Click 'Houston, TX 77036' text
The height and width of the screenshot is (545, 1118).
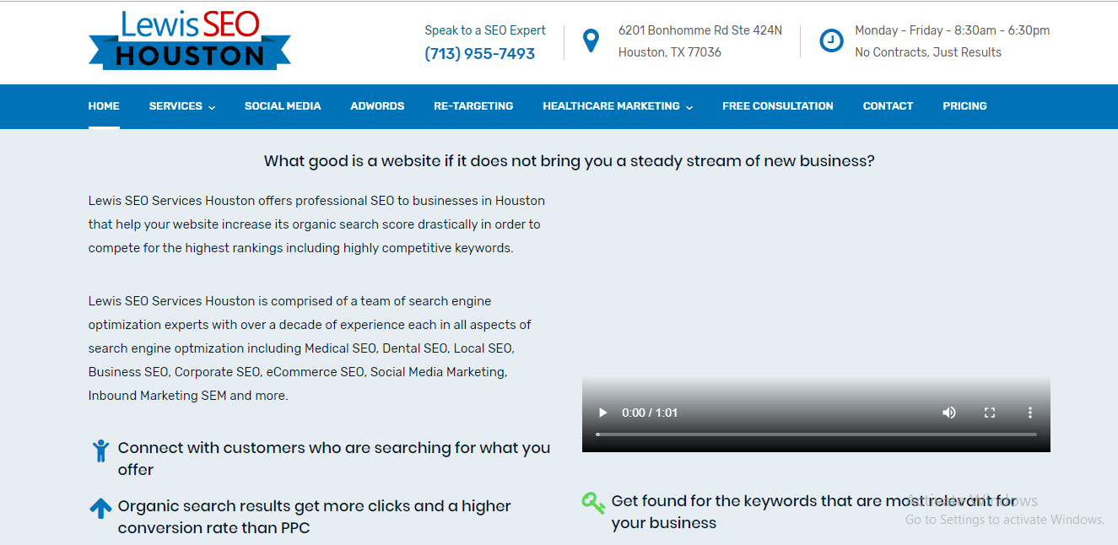pyautogui.click(x=670, y=52)
